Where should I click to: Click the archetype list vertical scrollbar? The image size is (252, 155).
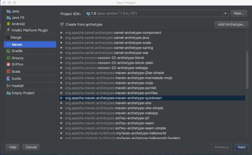(247, 70)
